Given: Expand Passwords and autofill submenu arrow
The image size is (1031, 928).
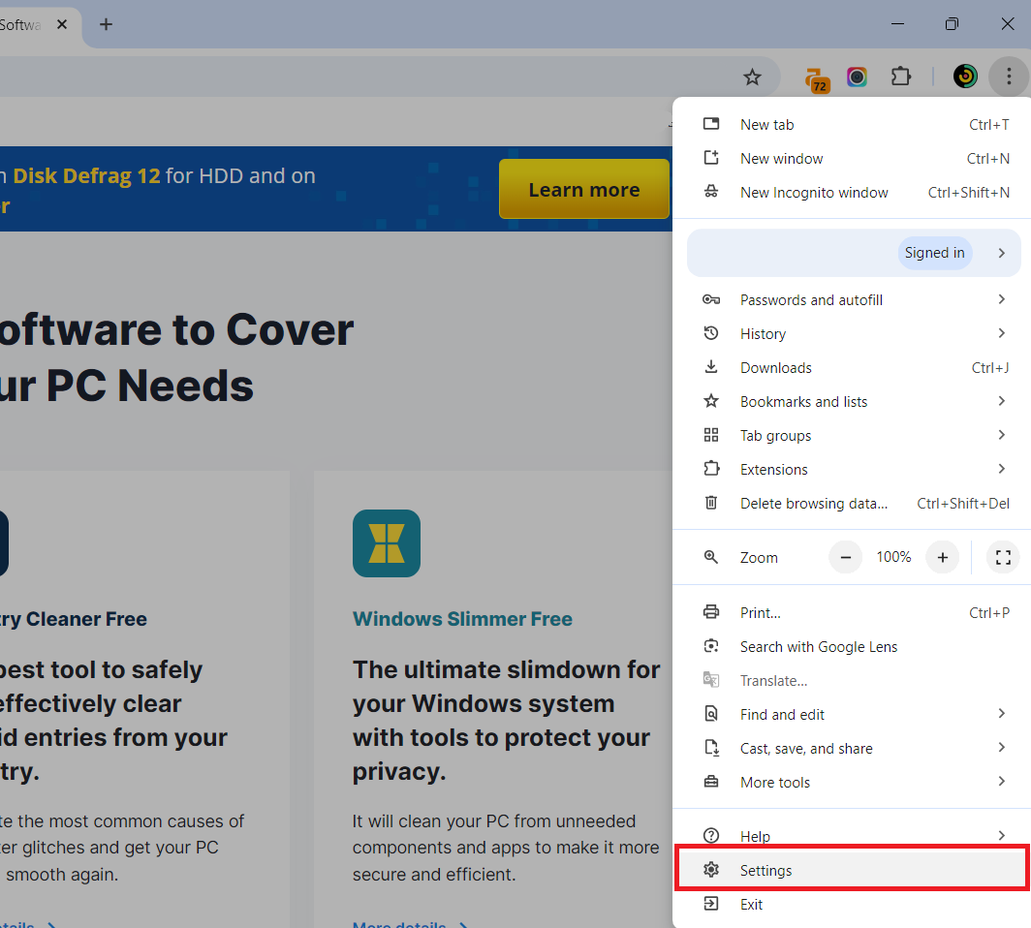Looking at the screenshot, I should pos(1001,299).
